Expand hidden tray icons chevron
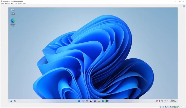Image resolution: width=186 pixels, height=108 pixels. click(x=168, y=101)
